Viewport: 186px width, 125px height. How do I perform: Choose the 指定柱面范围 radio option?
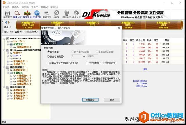click(49, 56)
